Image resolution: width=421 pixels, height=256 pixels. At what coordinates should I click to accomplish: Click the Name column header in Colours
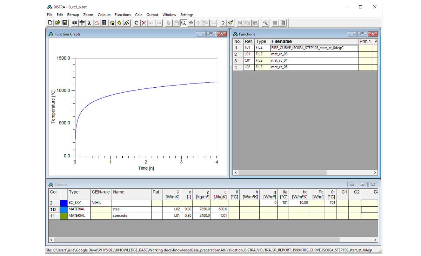pyautogui.click(x=132, y=194)
